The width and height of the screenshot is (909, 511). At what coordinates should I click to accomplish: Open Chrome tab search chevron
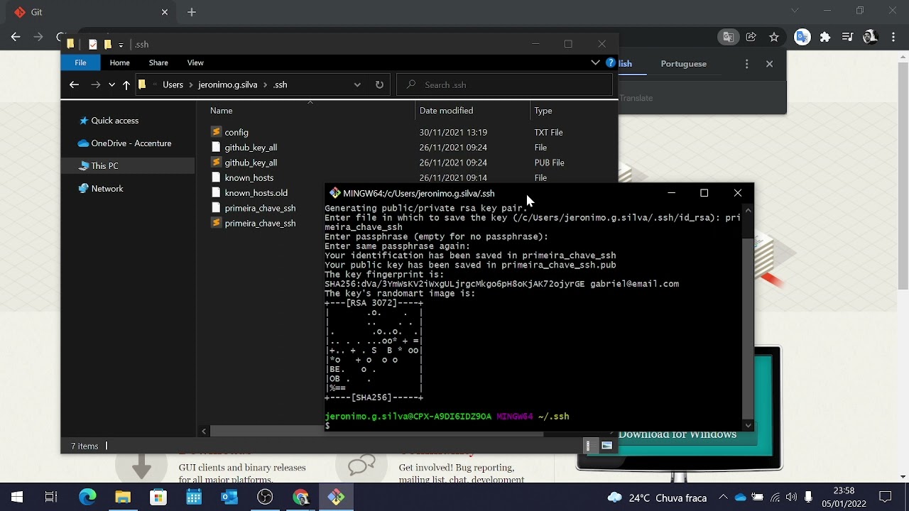(795, 11)
